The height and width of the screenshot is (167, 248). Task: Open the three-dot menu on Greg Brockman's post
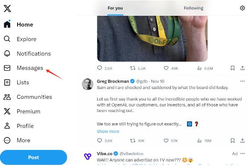(x=242, y=81)
